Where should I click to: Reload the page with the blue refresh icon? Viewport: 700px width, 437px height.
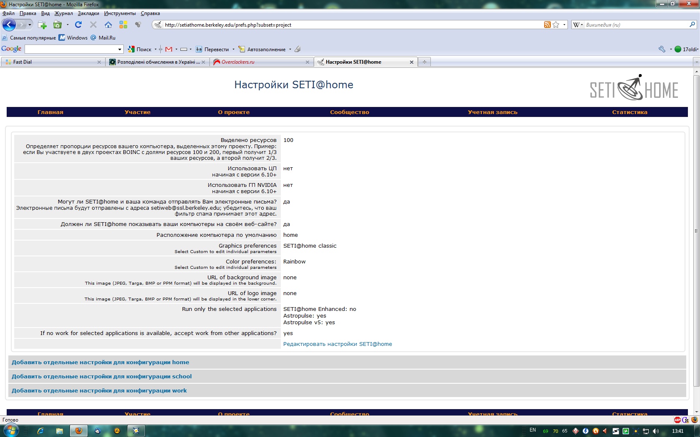tap(78, 25)
